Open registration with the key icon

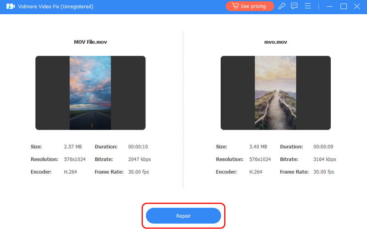point(282,6)
